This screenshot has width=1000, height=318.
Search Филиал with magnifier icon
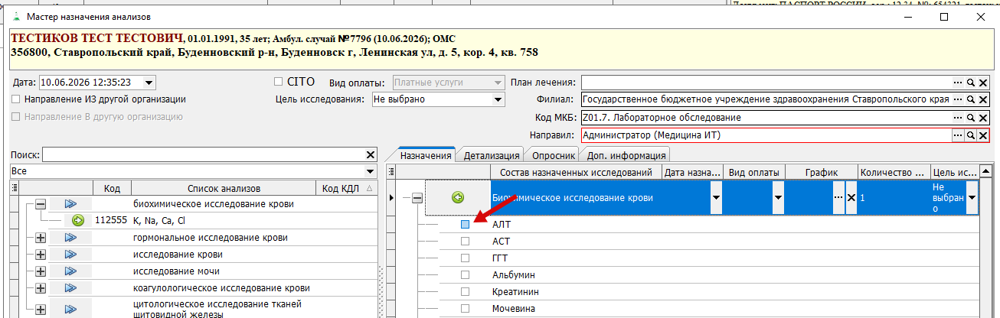point(970,100)
